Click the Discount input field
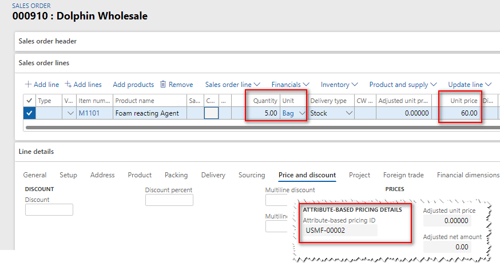This screenshot has width=500, height=266. [x=49, y=210]
